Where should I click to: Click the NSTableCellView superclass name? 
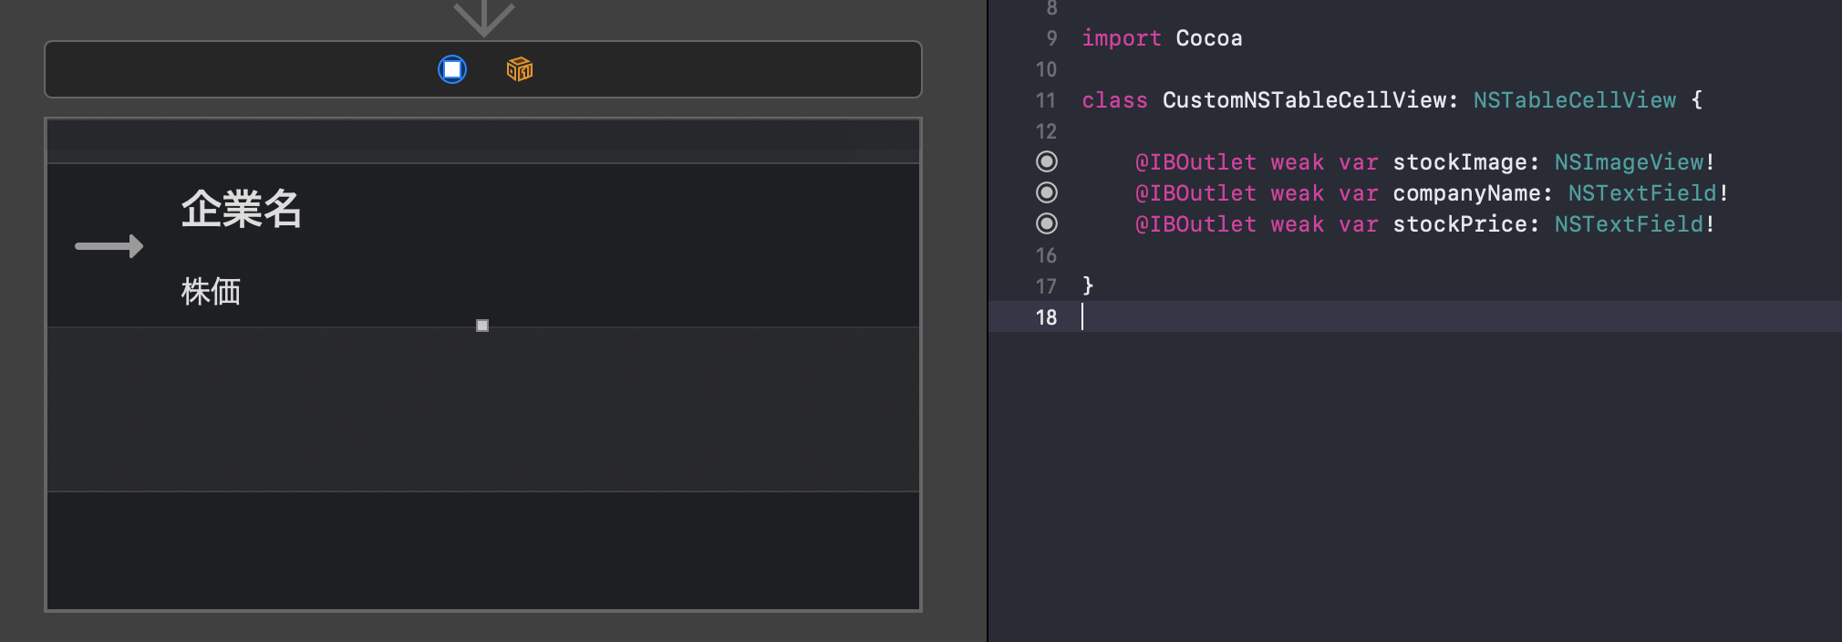pyautogui.click(x=1574, y=100)
